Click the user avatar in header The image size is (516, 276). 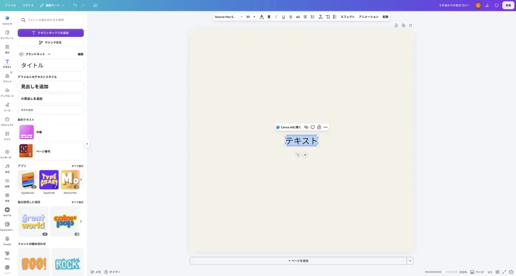(478, 5)
